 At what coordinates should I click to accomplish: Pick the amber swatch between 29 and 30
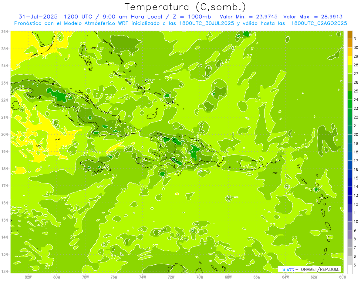click(x=350, y=52)
